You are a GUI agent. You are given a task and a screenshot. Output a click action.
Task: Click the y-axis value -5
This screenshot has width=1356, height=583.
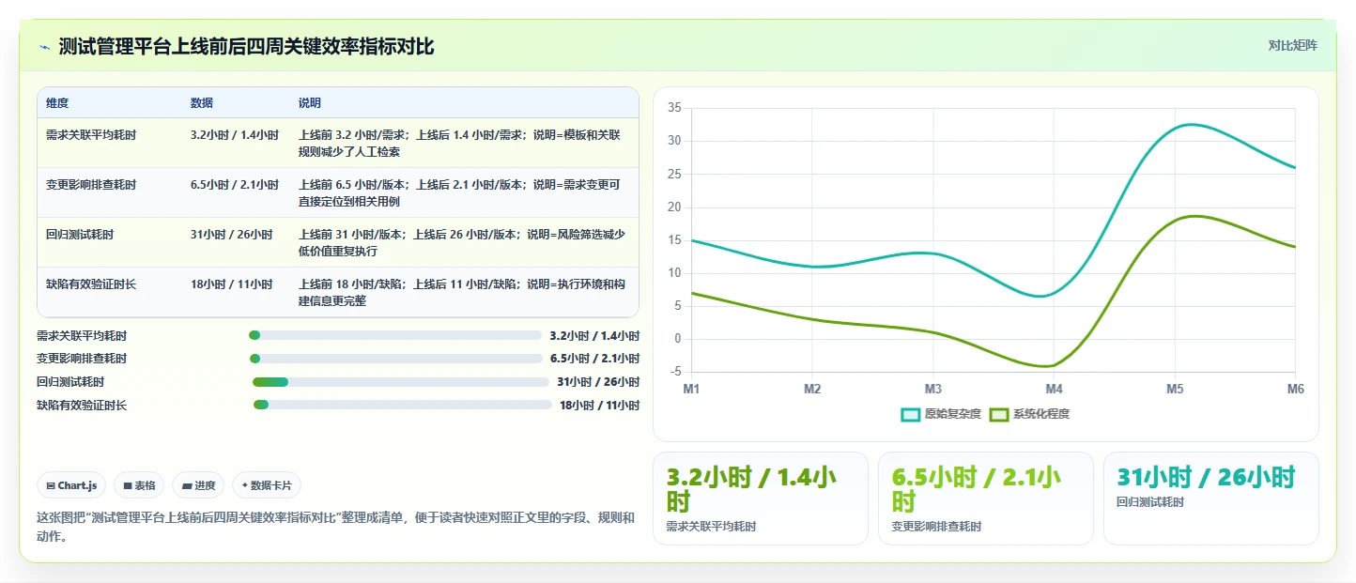click(674, 372)
